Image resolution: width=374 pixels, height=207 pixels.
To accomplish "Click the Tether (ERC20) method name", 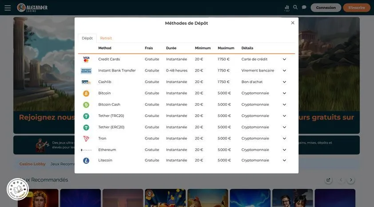I will (x=111, y=127).
